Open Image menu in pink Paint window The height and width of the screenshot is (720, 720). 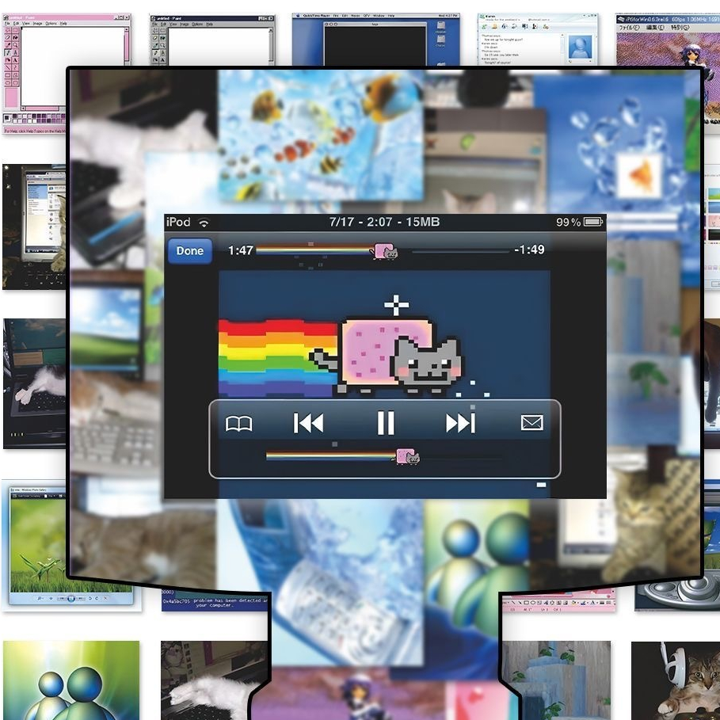[x=38, y=24]
